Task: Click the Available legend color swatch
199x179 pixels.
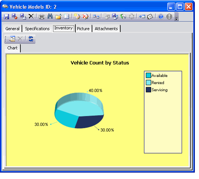Action: [148, 75]
